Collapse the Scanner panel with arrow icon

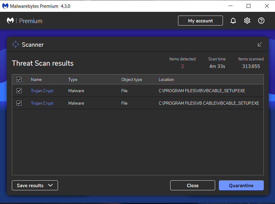(260, 45)
